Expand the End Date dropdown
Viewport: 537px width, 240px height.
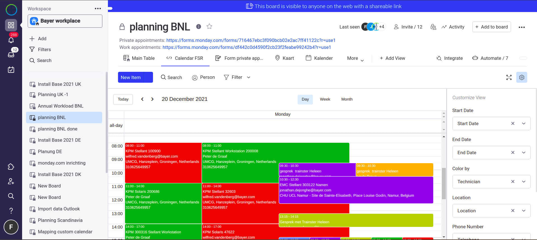pos(524,153)
